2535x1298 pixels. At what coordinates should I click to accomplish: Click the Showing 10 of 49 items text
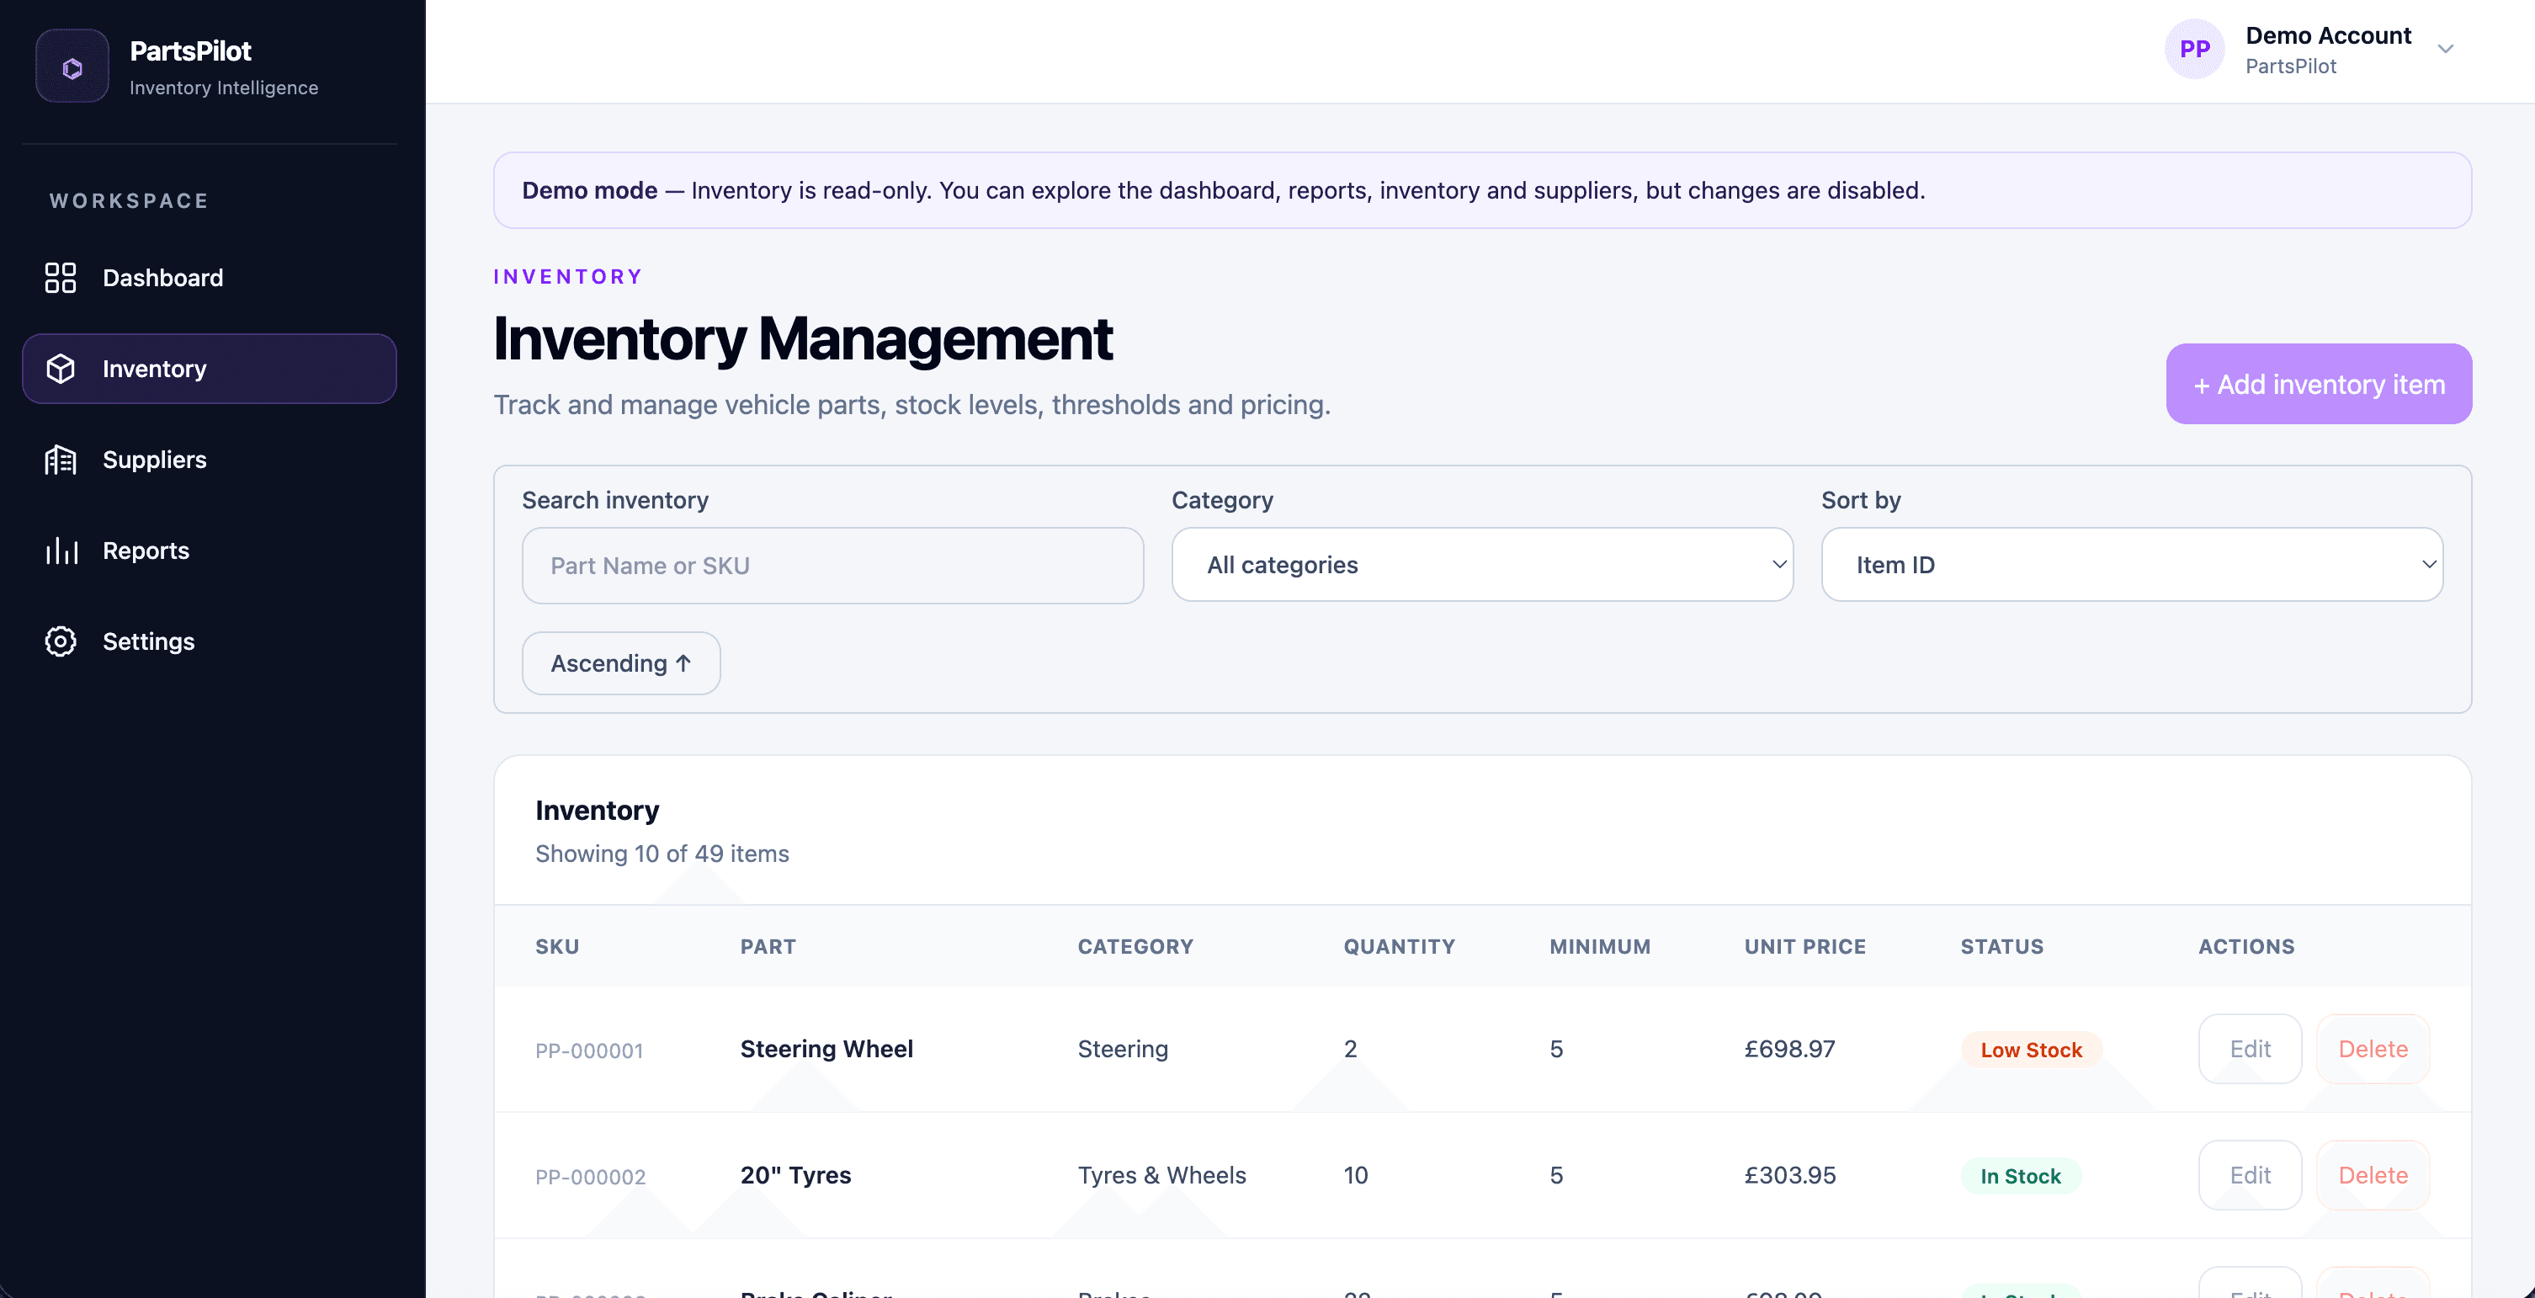point(662,854)
